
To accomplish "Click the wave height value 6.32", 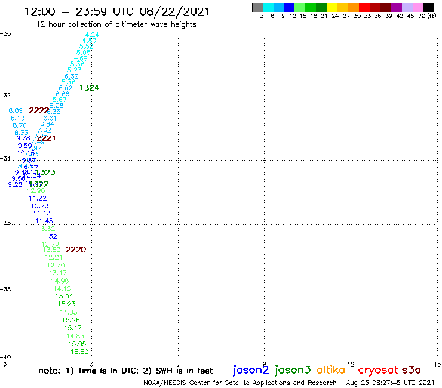I will pos(72,76).
